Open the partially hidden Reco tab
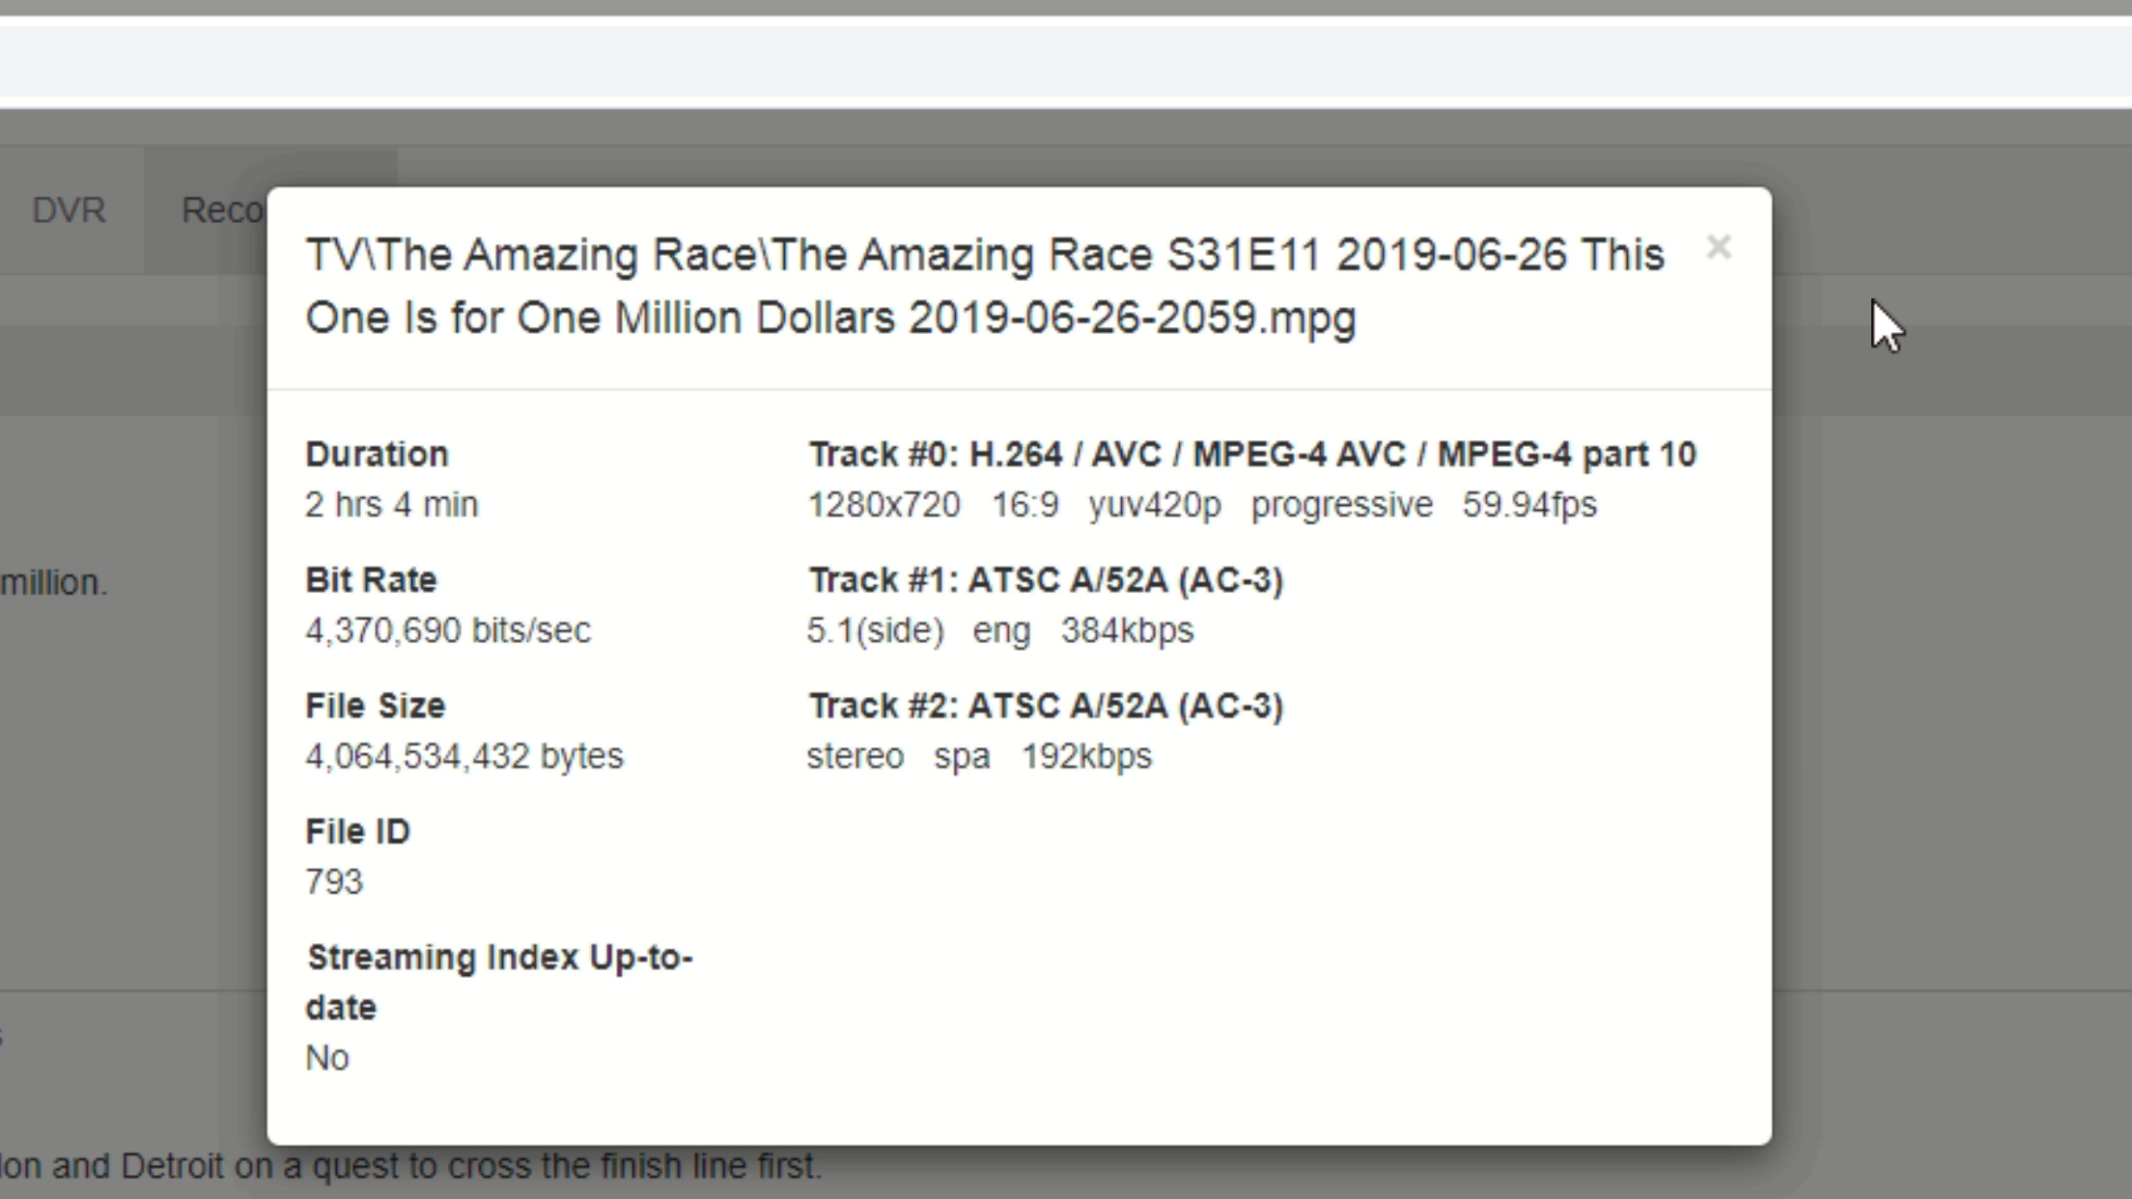This screenshot has width=2132, height=1199. coord(222,209)
